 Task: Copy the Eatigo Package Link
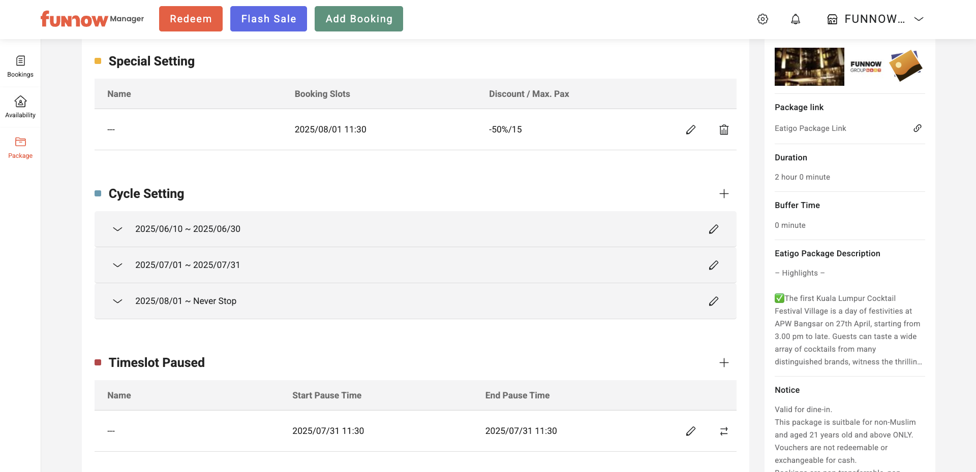pos(917,128)
